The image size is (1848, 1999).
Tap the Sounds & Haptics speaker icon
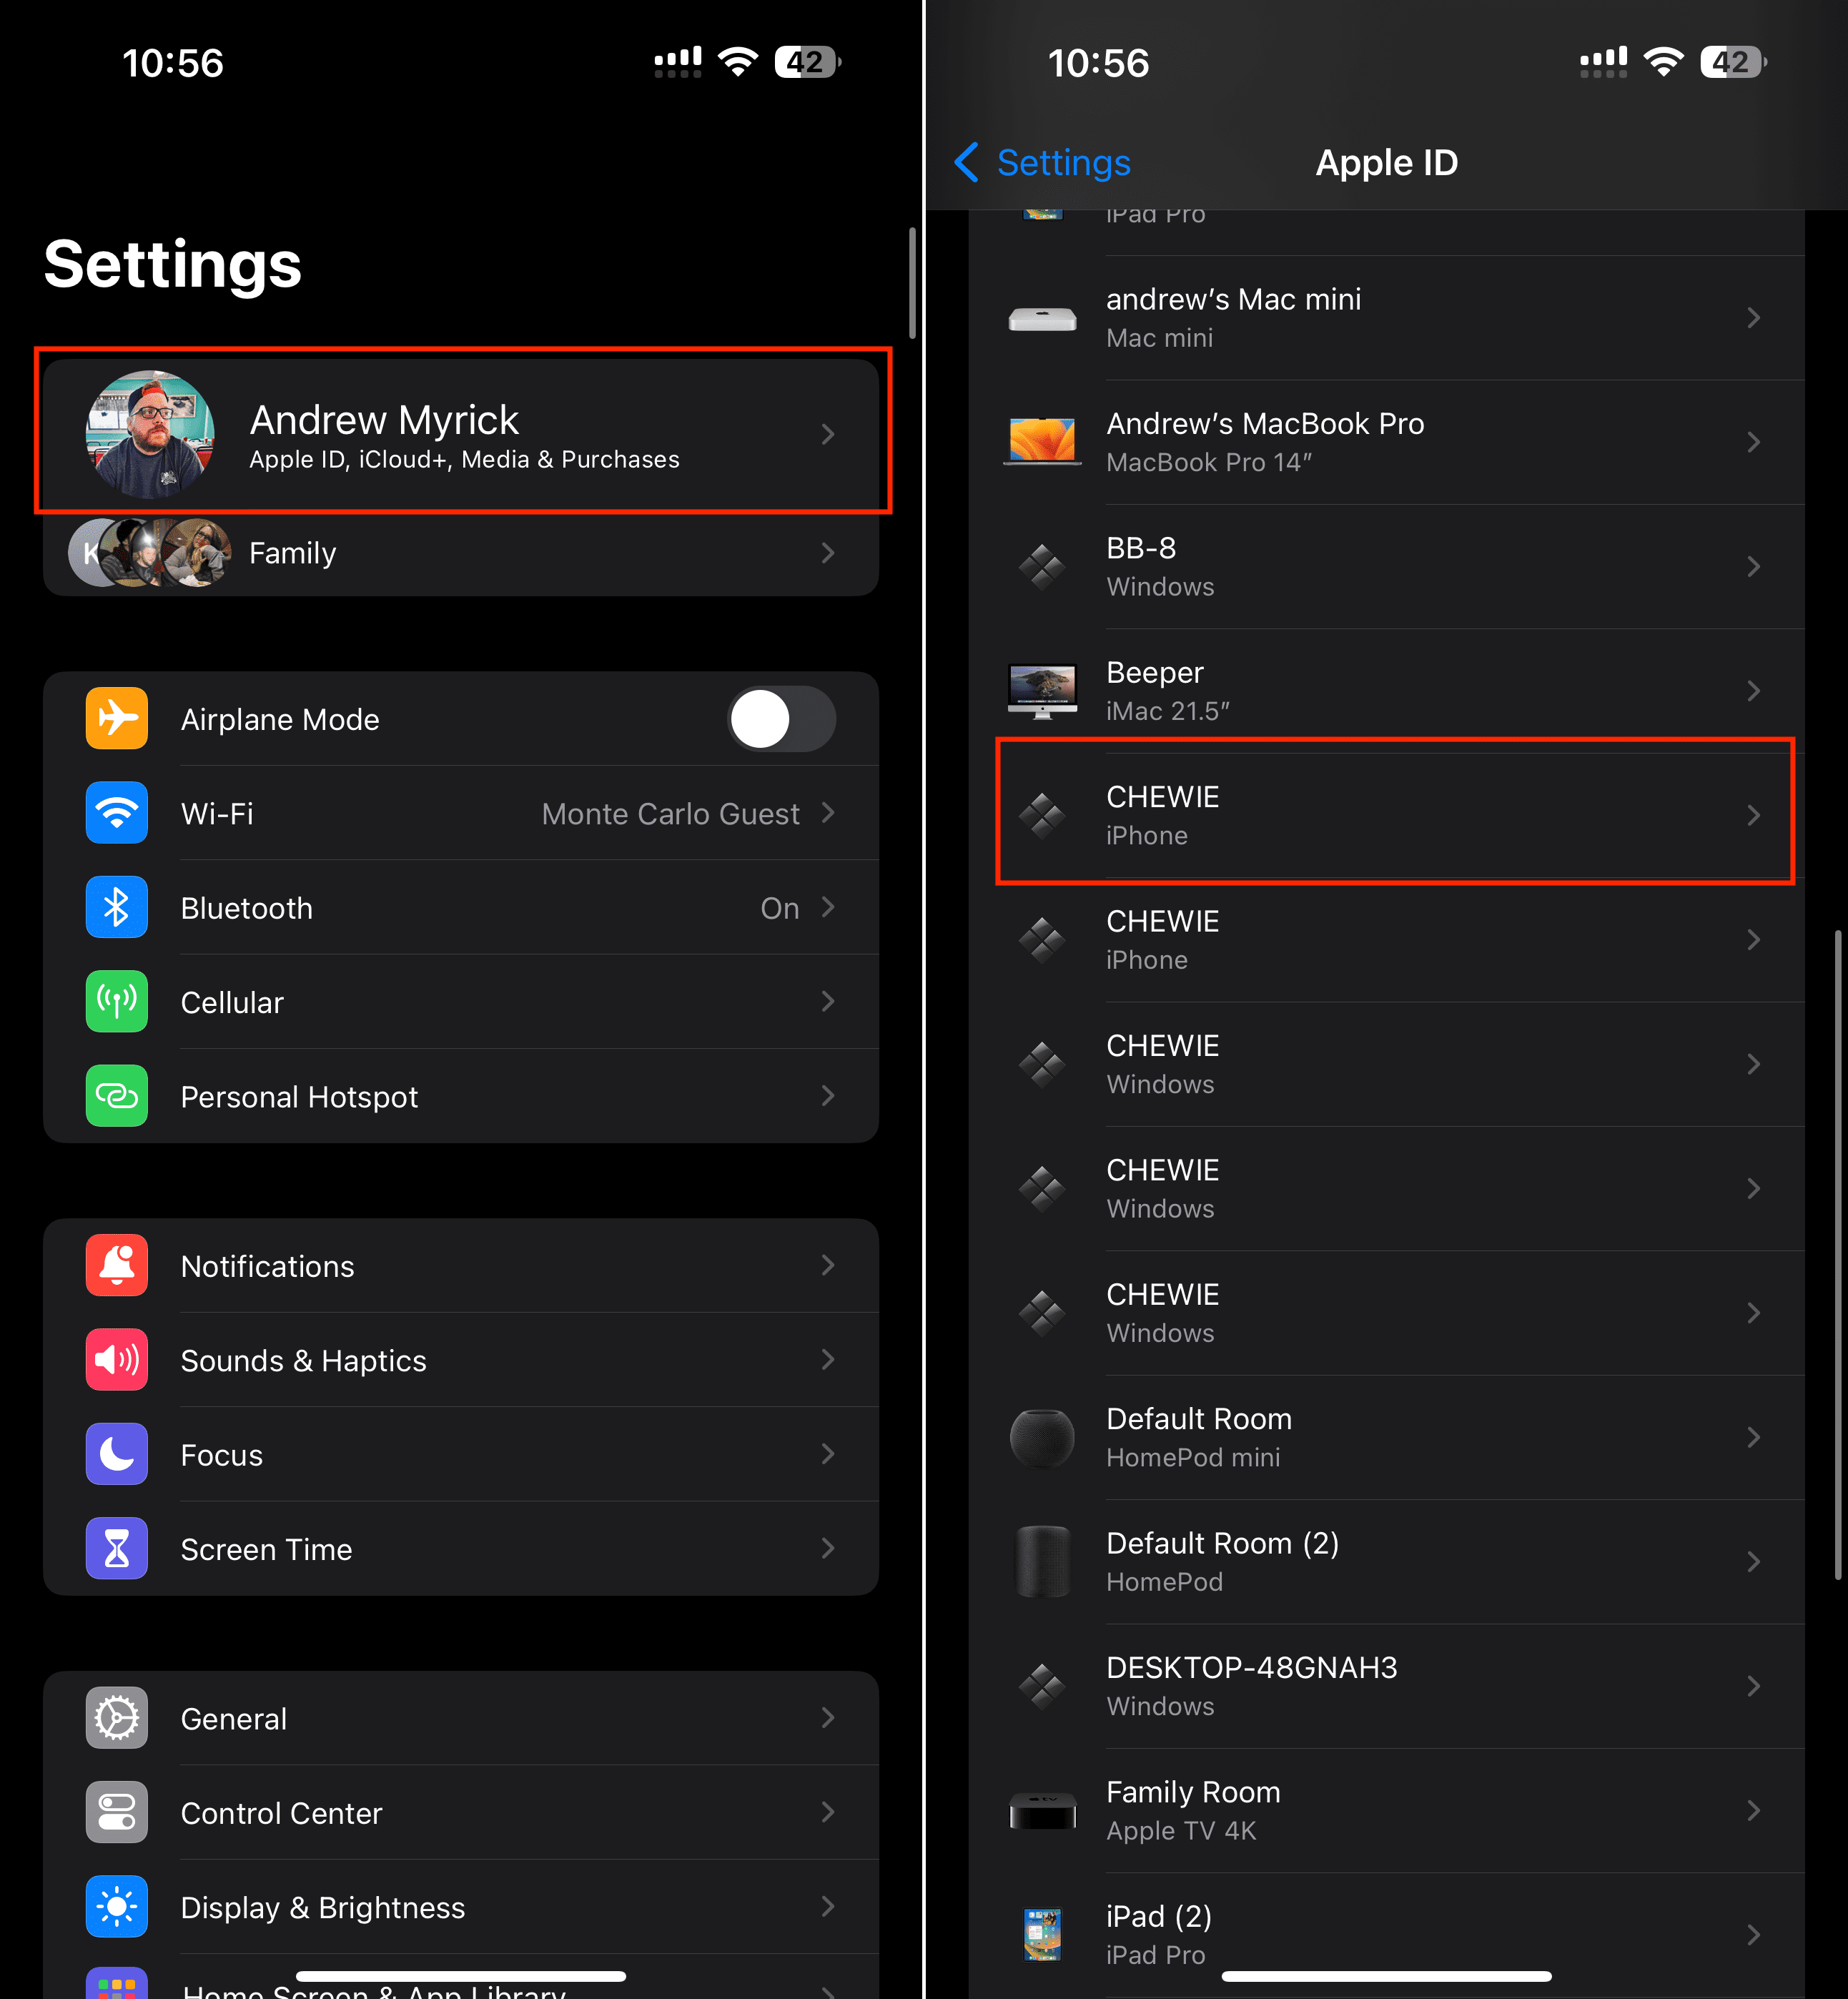(117, 1359)
